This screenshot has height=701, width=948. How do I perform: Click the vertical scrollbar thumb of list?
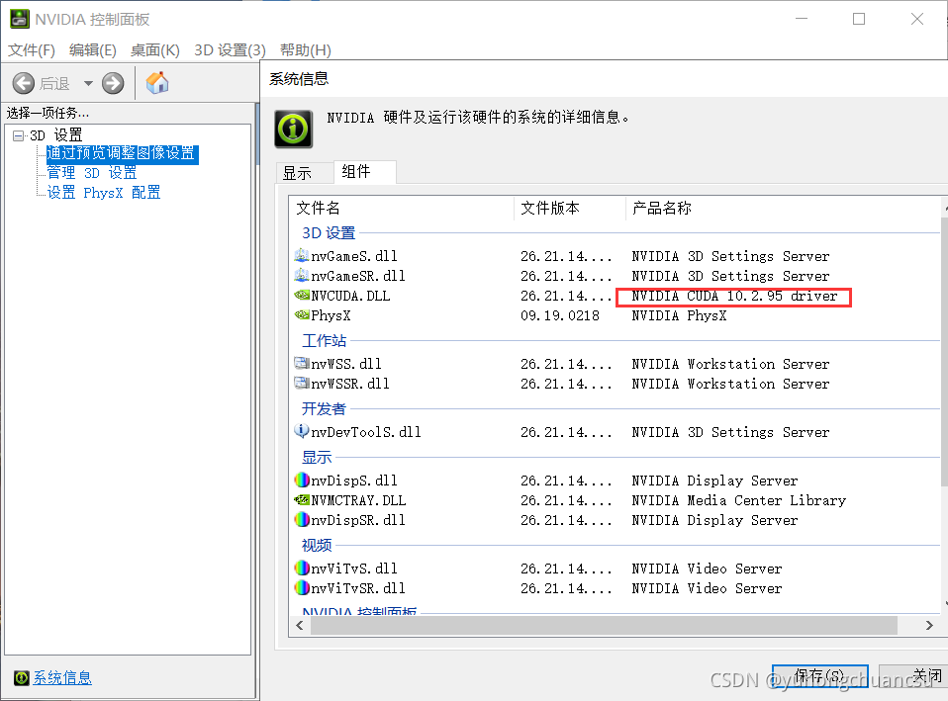pos(944,351)
